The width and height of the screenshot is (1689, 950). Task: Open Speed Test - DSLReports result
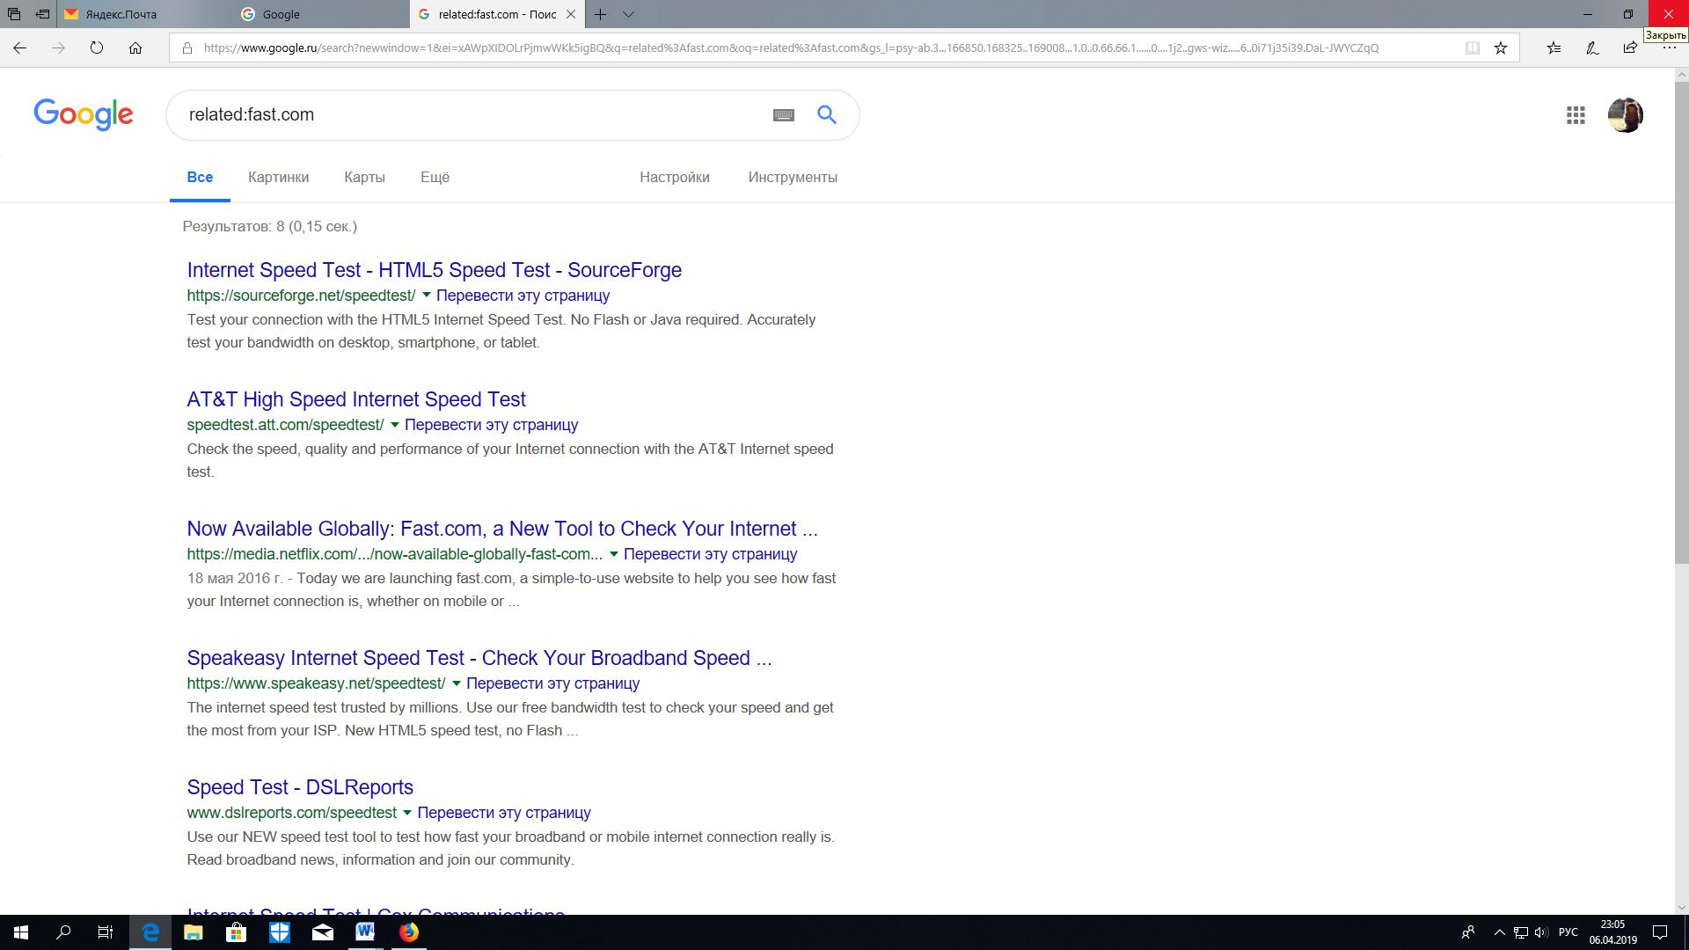pyautogui.click(x=300, y=787)
